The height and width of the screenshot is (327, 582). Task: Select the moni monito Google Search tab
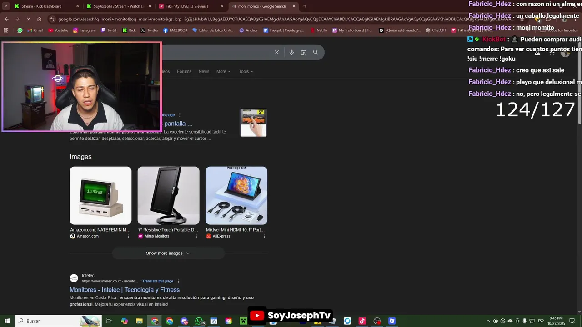click(x=263, y=6)
